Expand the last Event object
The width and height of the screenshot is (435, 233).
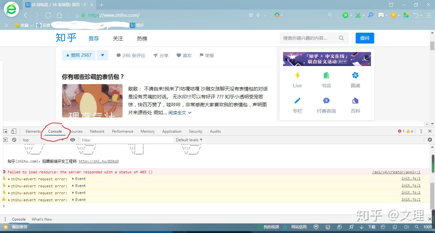[73, 200]
